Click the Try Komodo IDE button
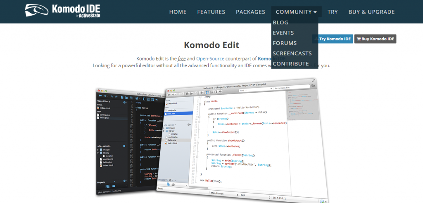The height and width of the screenshot is (203, 423). point(333,39)
